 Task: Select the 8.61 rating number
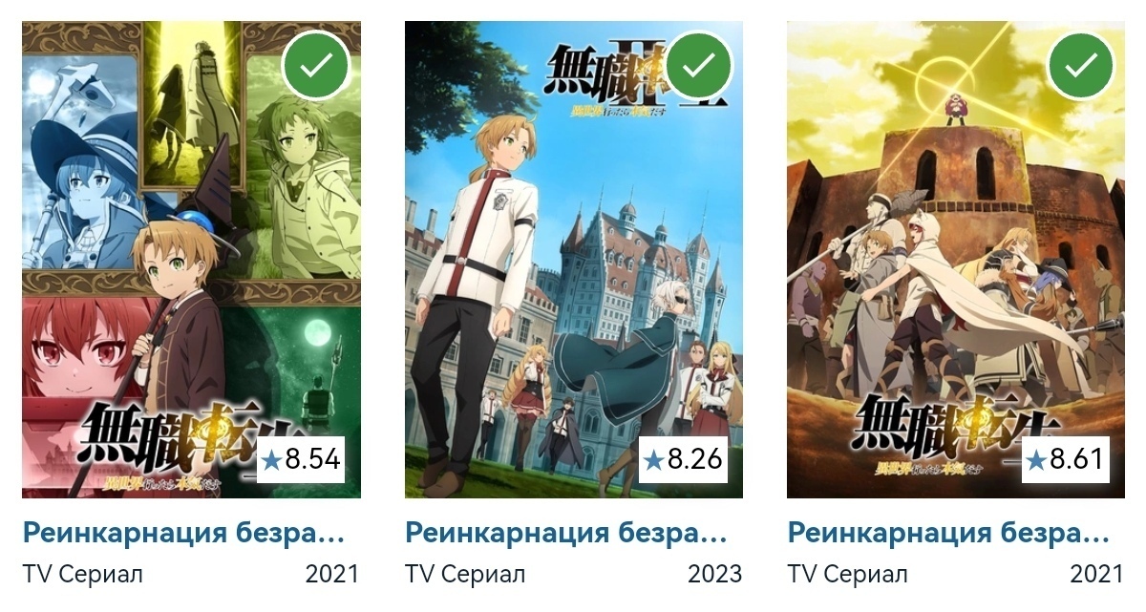tap(1077, 460)
